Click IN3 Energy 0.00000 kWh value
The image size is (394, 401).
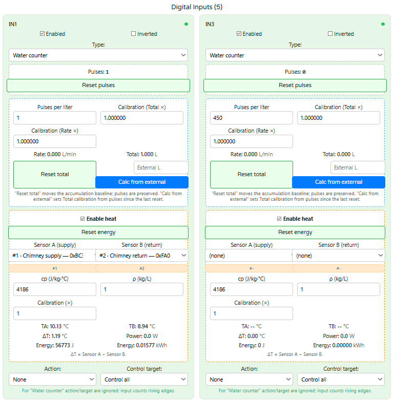pyautogui.click(x=339, y=345)
